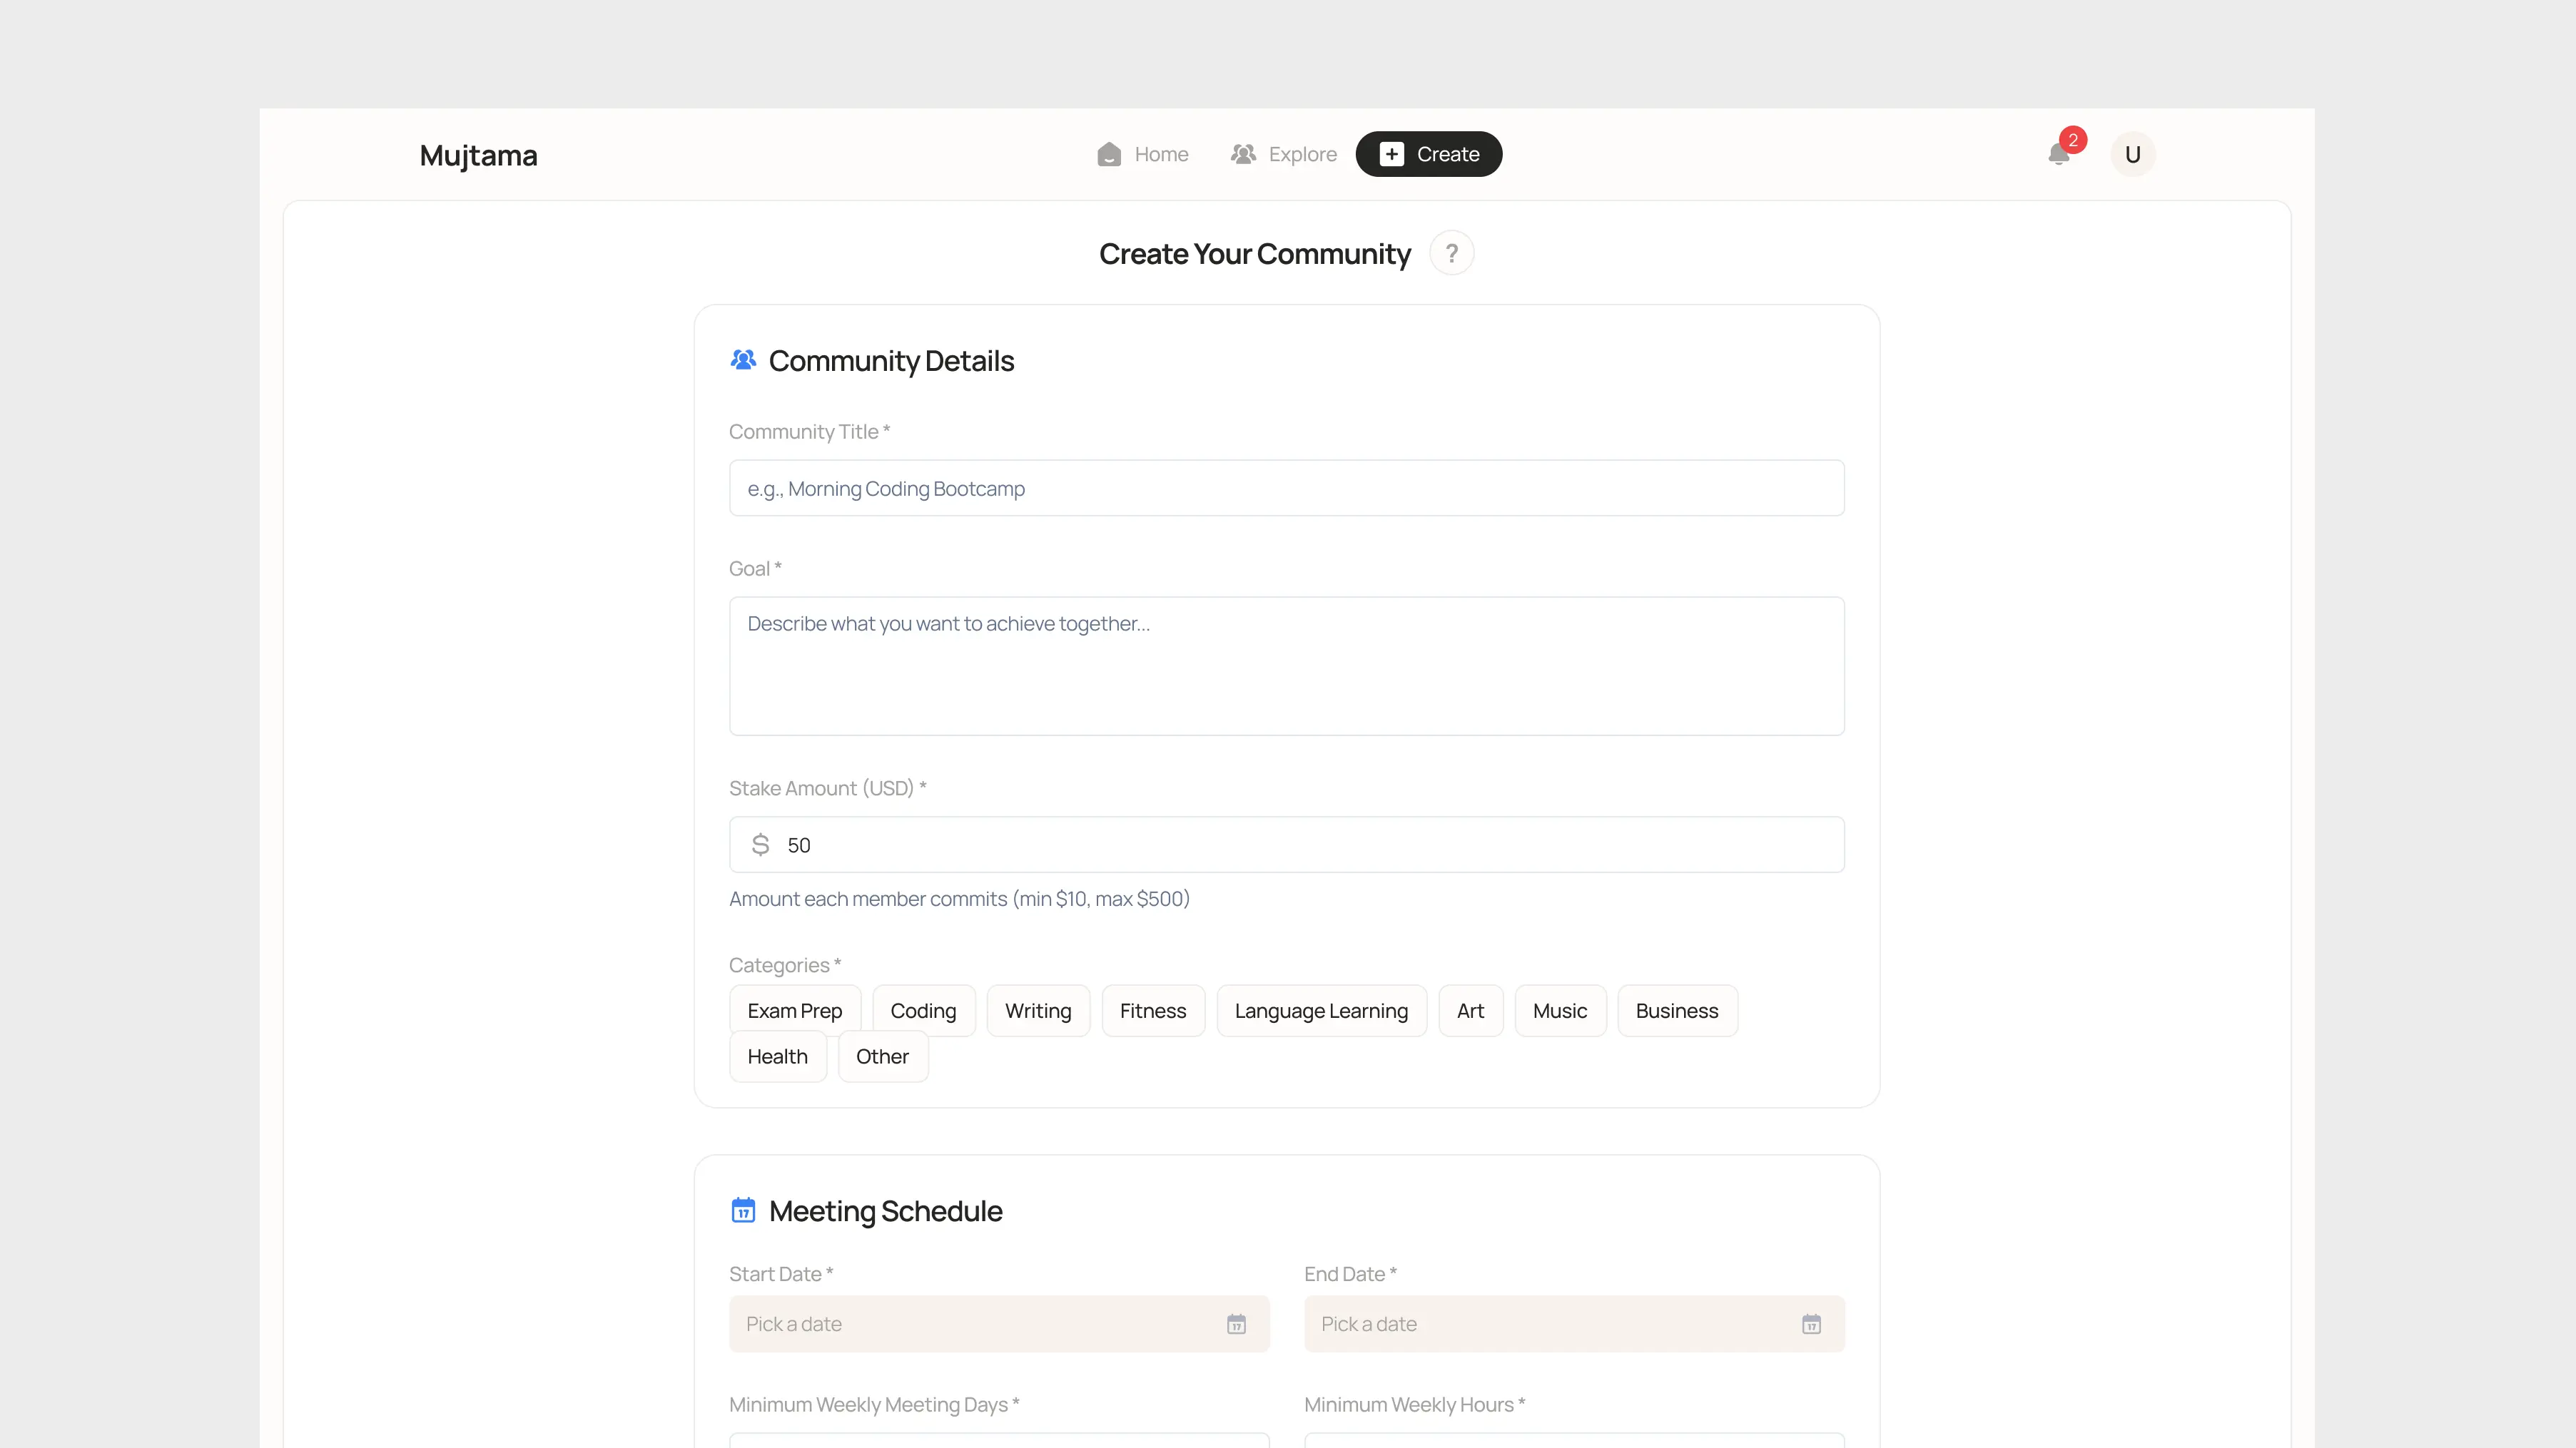Click the End Date calendar icon
This screenshot has width=2576, height=1448.
pyautogui.click(x=1811, y=1324)
